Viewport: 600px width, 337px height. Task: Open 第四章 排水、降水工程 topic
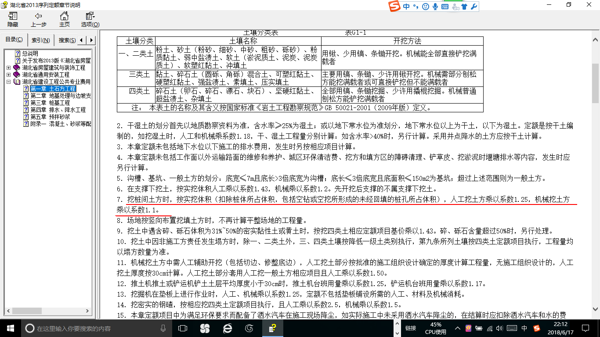click(58, 110)
